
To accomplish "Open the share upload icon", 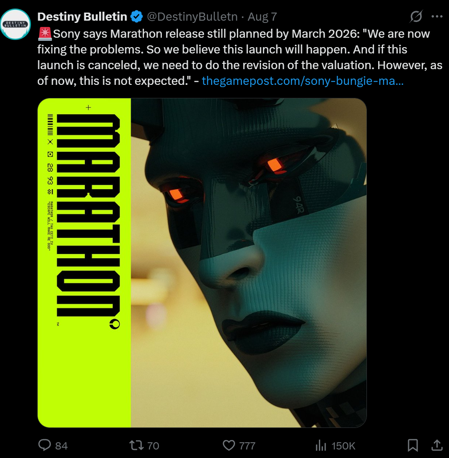I will 437,445.
